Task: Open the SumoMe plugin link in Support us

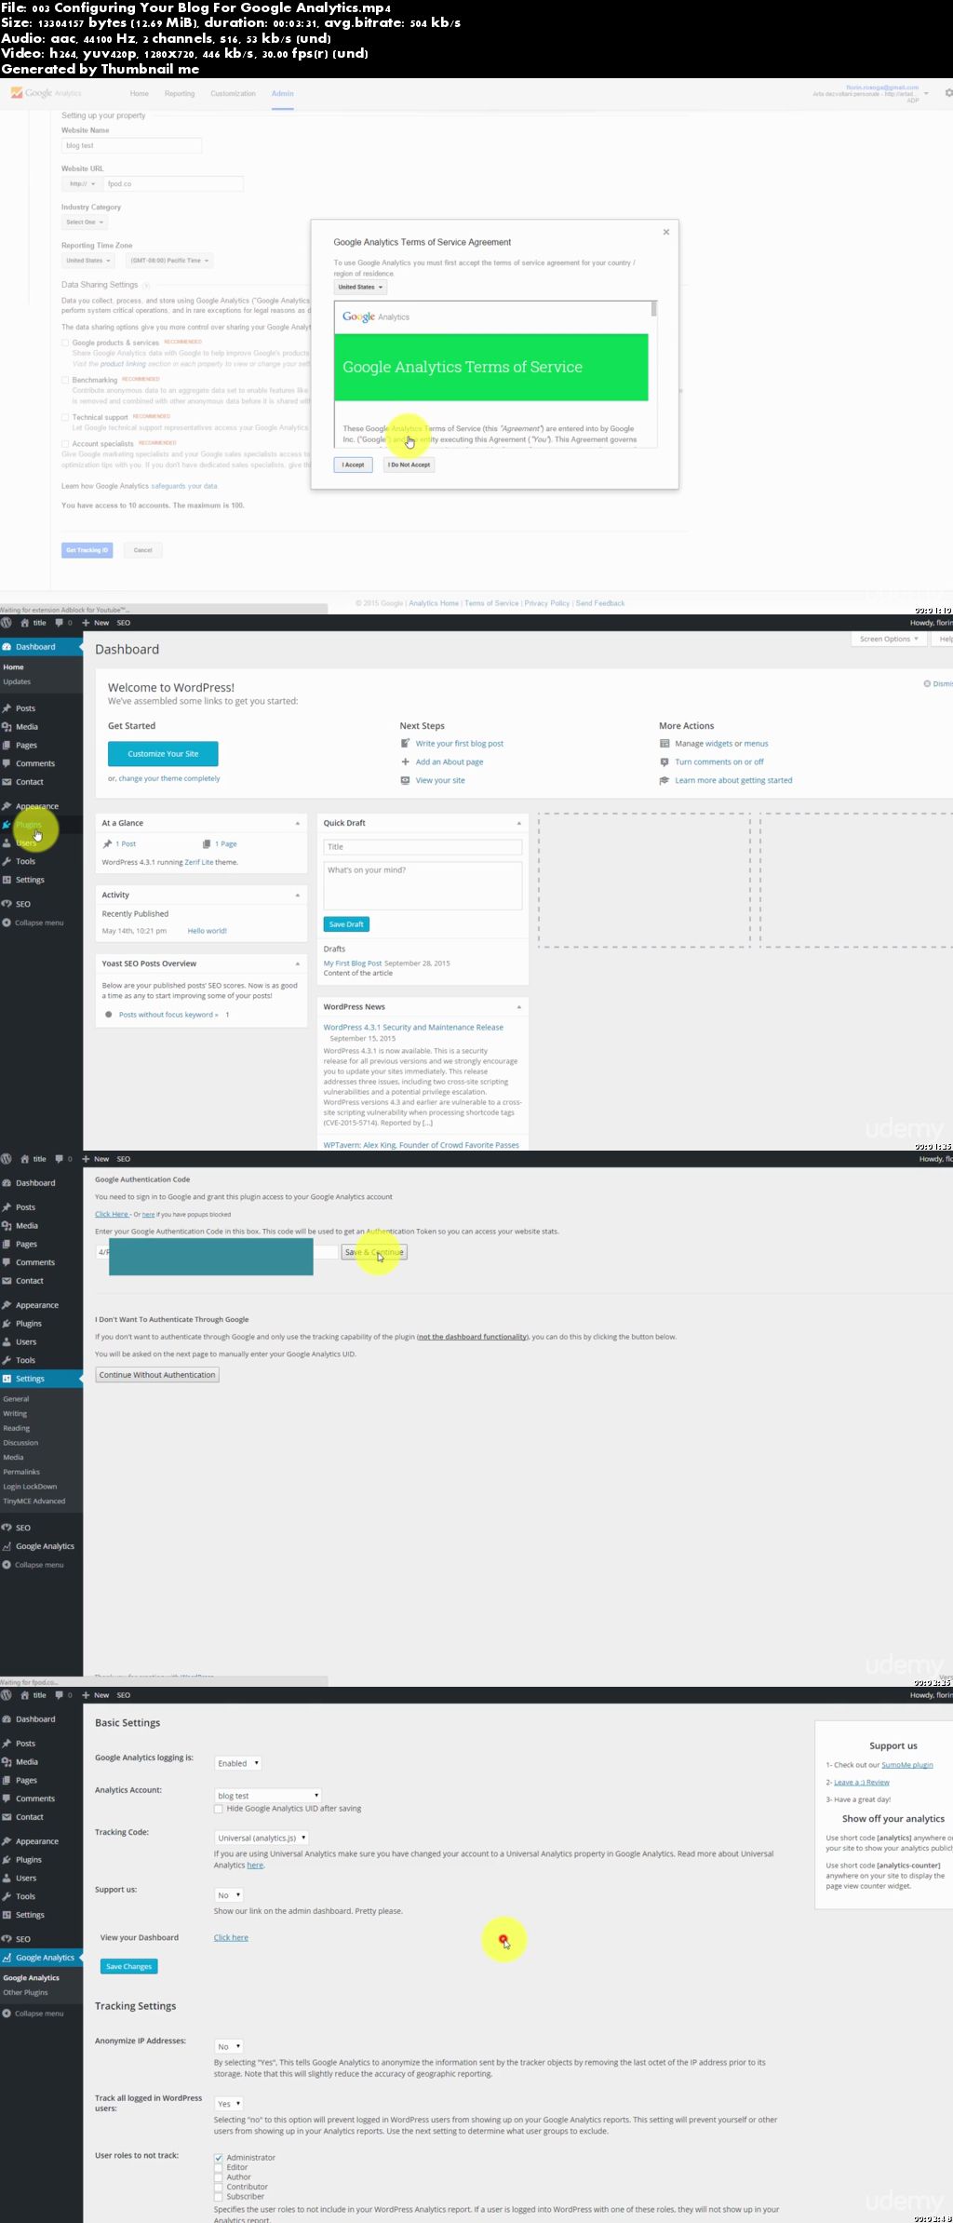Action: [x=907, y=1765]
